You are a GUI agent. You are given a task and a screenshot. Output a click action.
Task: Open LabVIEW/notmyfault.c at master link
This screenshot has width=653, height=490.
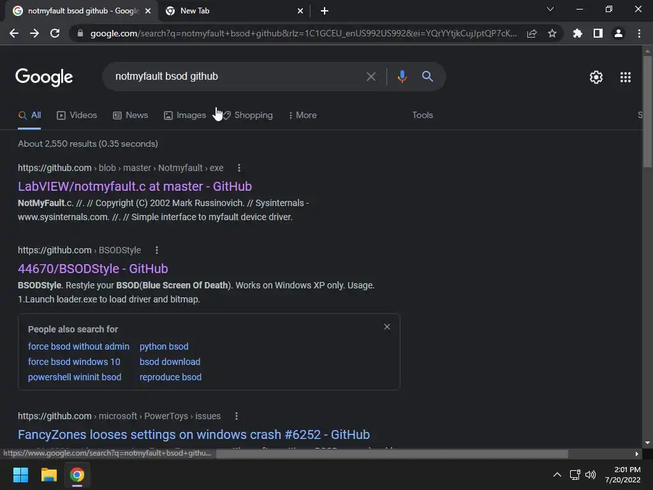click(135, 186)
